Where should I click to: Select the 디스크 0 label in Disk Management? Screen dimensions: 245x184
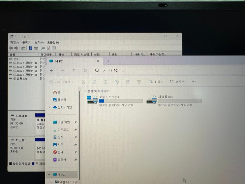[x=21, y=116]
